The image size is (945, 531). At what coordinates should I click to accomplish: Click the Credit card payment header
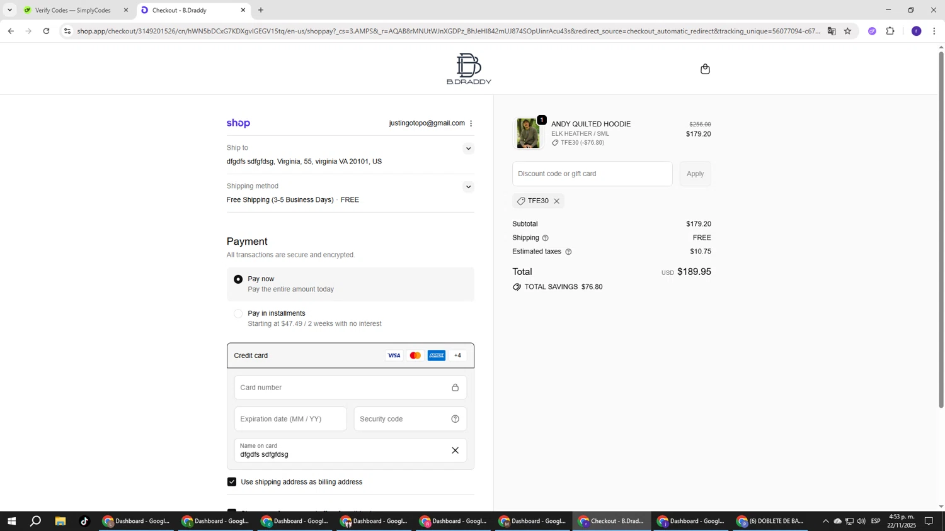350,355
